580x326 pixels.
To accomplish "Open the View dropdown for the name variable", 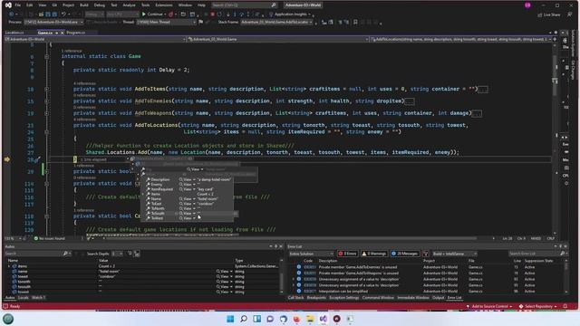I will (x=231, y=272).
